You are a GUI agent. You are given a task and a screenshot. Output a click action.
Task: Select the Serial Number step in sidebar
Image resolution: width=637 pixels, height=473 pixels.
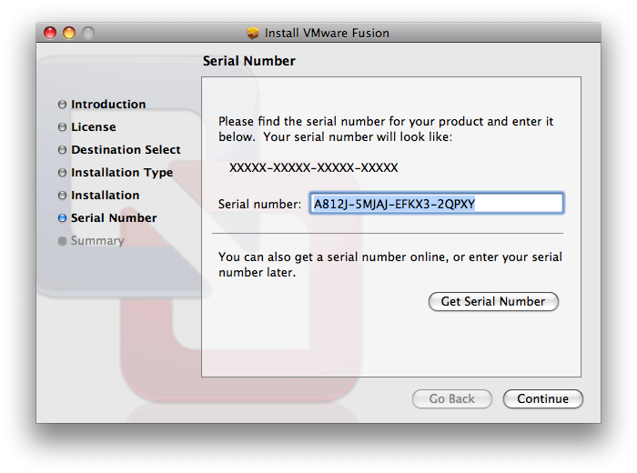pos(107,218)
